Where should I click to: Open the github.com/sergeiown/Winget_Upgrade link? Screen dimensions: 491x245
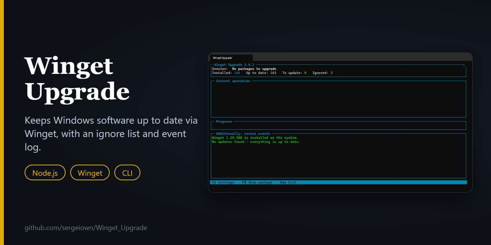86,228
